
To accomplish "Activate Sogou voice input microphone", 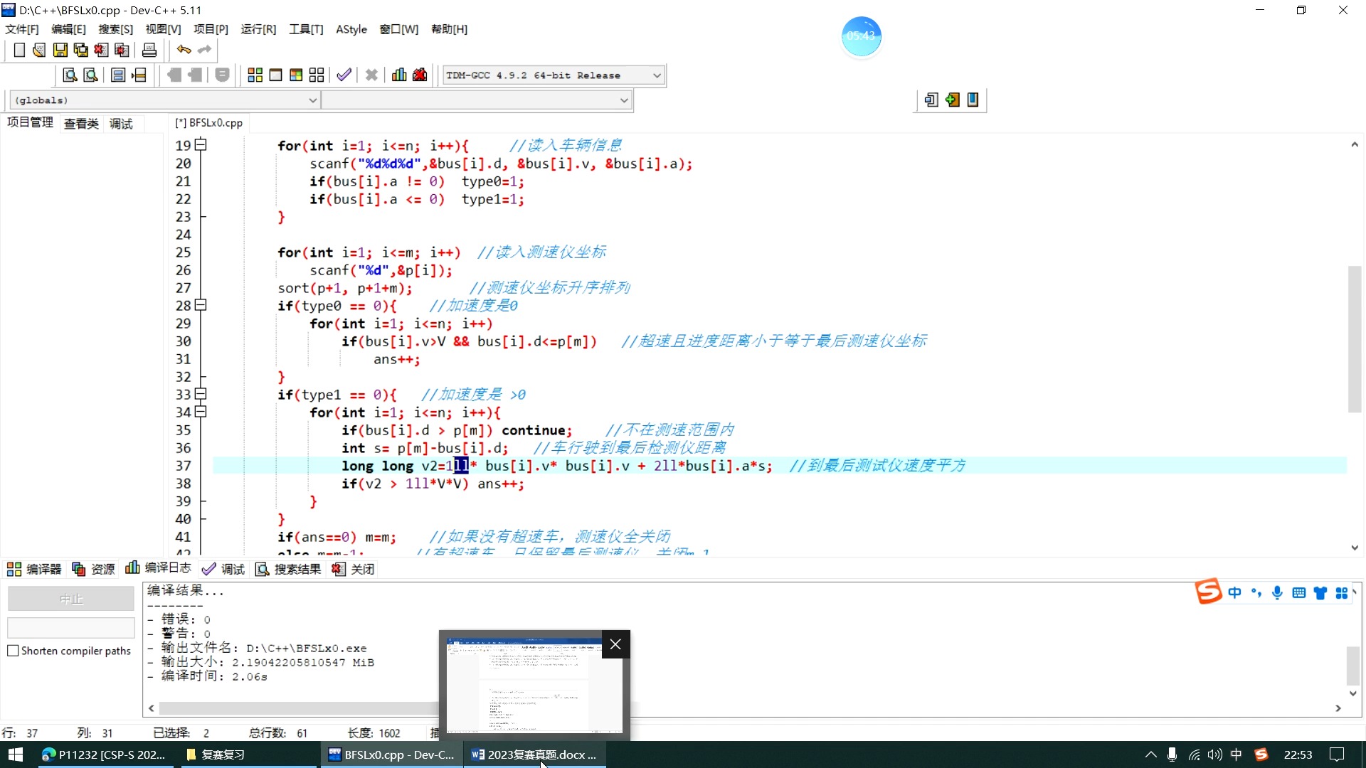I will coord(1277,592).
